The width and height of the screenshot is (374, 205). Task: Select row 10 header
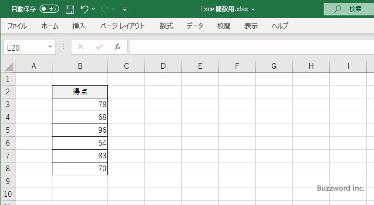8,194
